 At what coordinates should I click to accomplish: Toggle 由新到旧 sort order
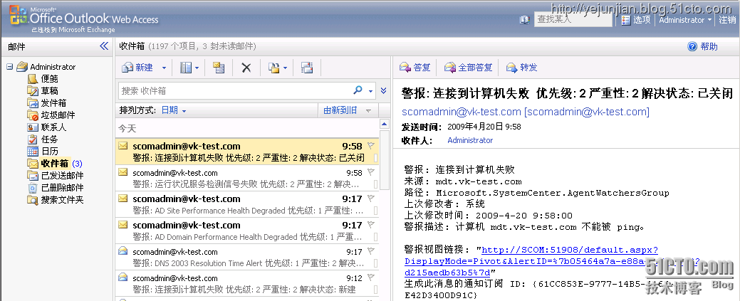coord(340,110)
